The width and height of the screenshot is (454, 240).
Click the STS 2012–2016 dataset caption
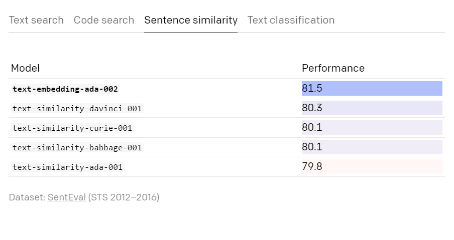(124, 197)
